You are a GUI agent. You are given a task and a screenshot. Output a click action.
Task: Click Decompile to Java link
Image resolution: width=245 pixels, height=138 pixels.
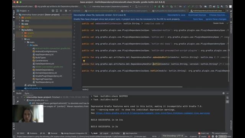[176, 15]
